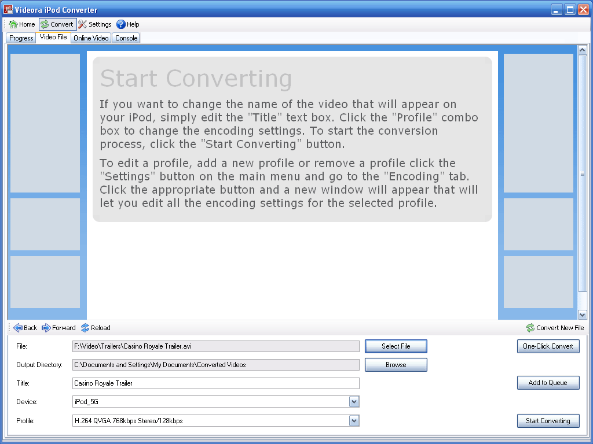The height and width of the screenshot is (444, 593).
Task: Expand the Profile dropdown arrow
Action: point(354,421)
